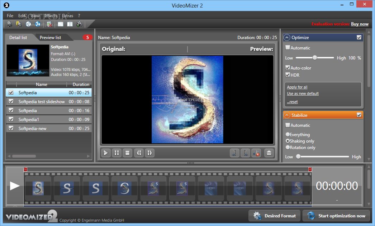Uncheck the Softpedia1 checkbox
The width and height of the screenshot is (375, 226).
tap(11, 119)
